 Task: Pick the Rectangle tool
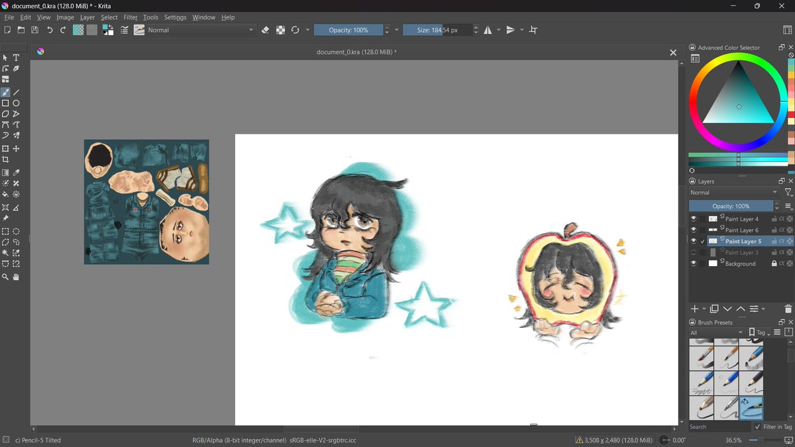5,103
